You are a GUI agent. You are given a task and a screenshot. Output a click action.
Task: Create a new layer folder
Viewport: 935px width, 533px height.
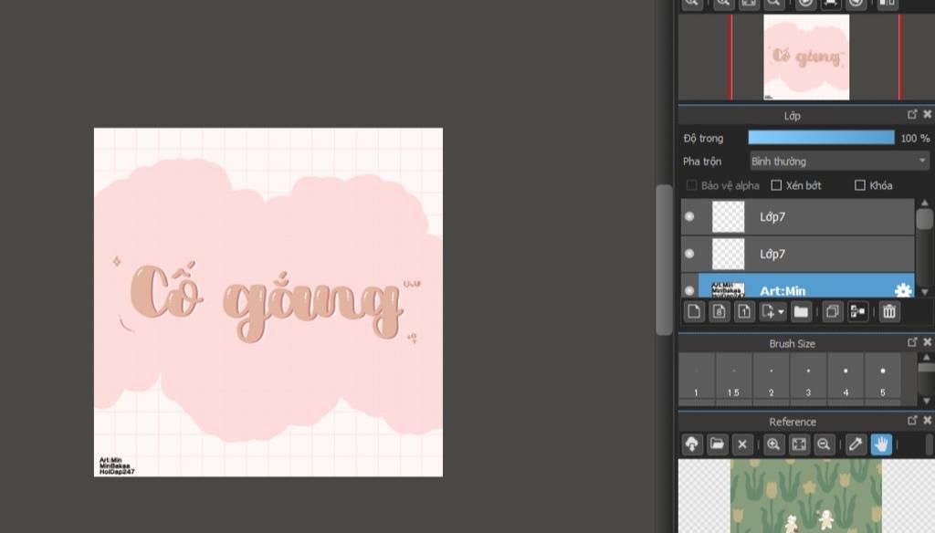click(801, 311)
